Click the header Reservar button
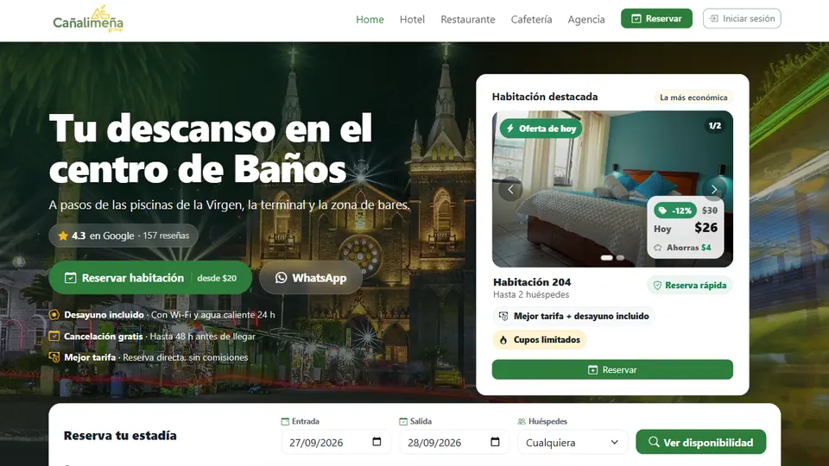The height and width of the screenshot is (466, 829). (x=656, y=18)
